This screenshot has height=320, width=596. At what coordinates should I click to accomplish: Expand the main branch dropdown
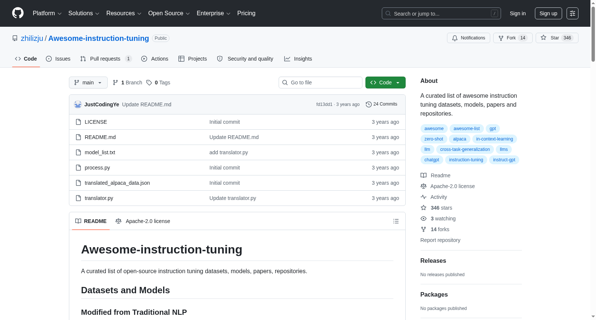(88, 83)
